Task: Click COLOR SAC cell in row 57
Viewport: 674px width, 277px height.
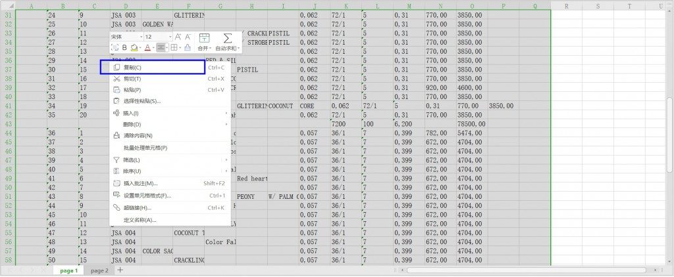Action: click(157, 251)
